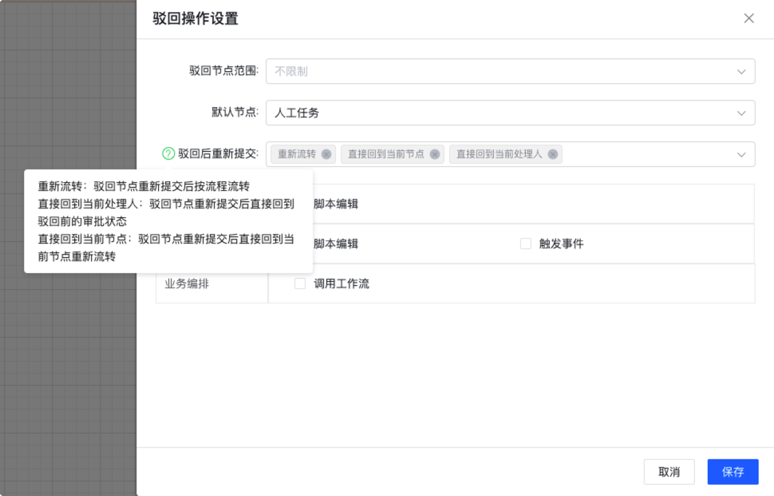The width and height of the screenshot is (774, 496).
Task: Click the 直接回到当前处理人 tag label
Action: [499, 154]
